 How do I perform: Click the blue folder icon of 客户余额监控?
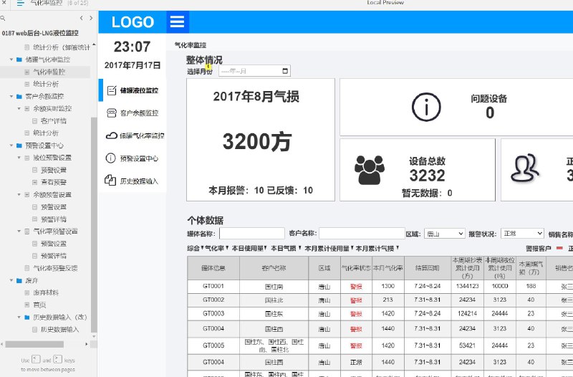pyautogui.click(x=19, y=97)
